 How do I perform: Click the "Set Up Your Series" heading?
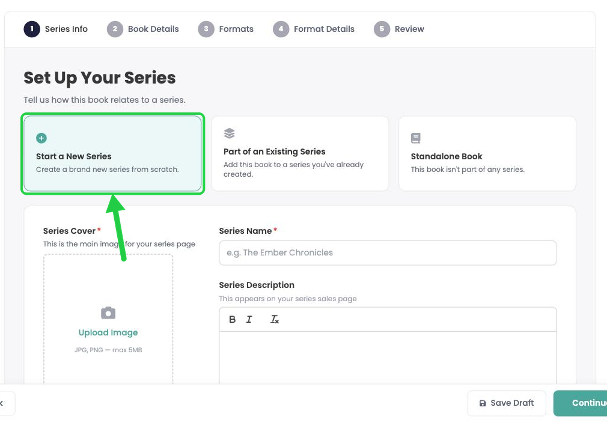[100, 78]
